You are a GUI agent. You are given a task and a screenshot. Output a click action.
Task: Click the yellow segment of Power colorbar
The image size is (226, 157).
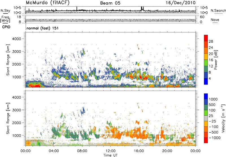pos(206,57)
